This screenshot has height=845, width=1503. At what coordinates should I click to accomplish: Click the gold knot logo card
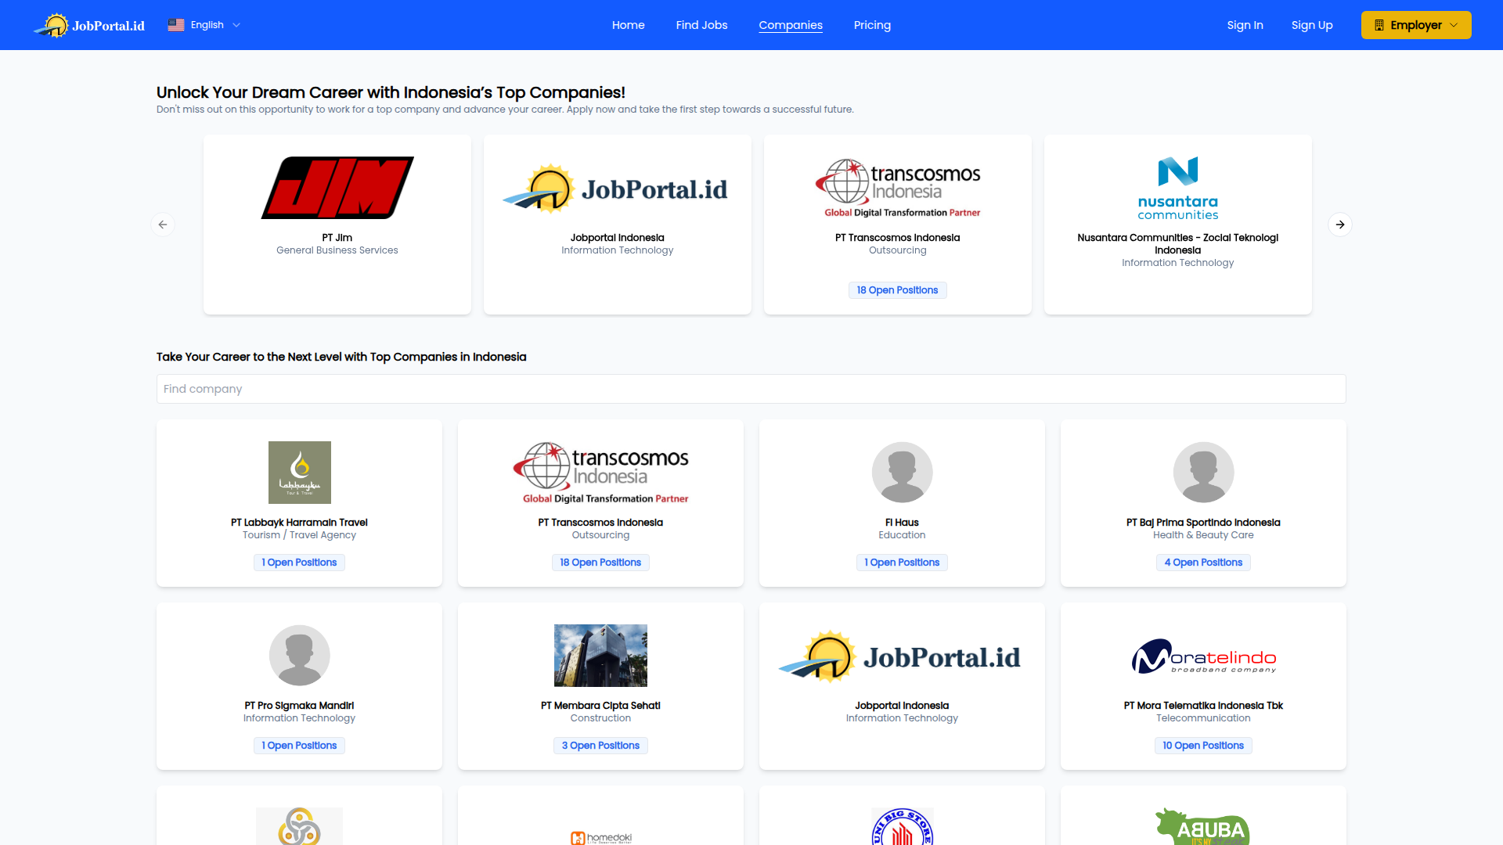[299, 826]
